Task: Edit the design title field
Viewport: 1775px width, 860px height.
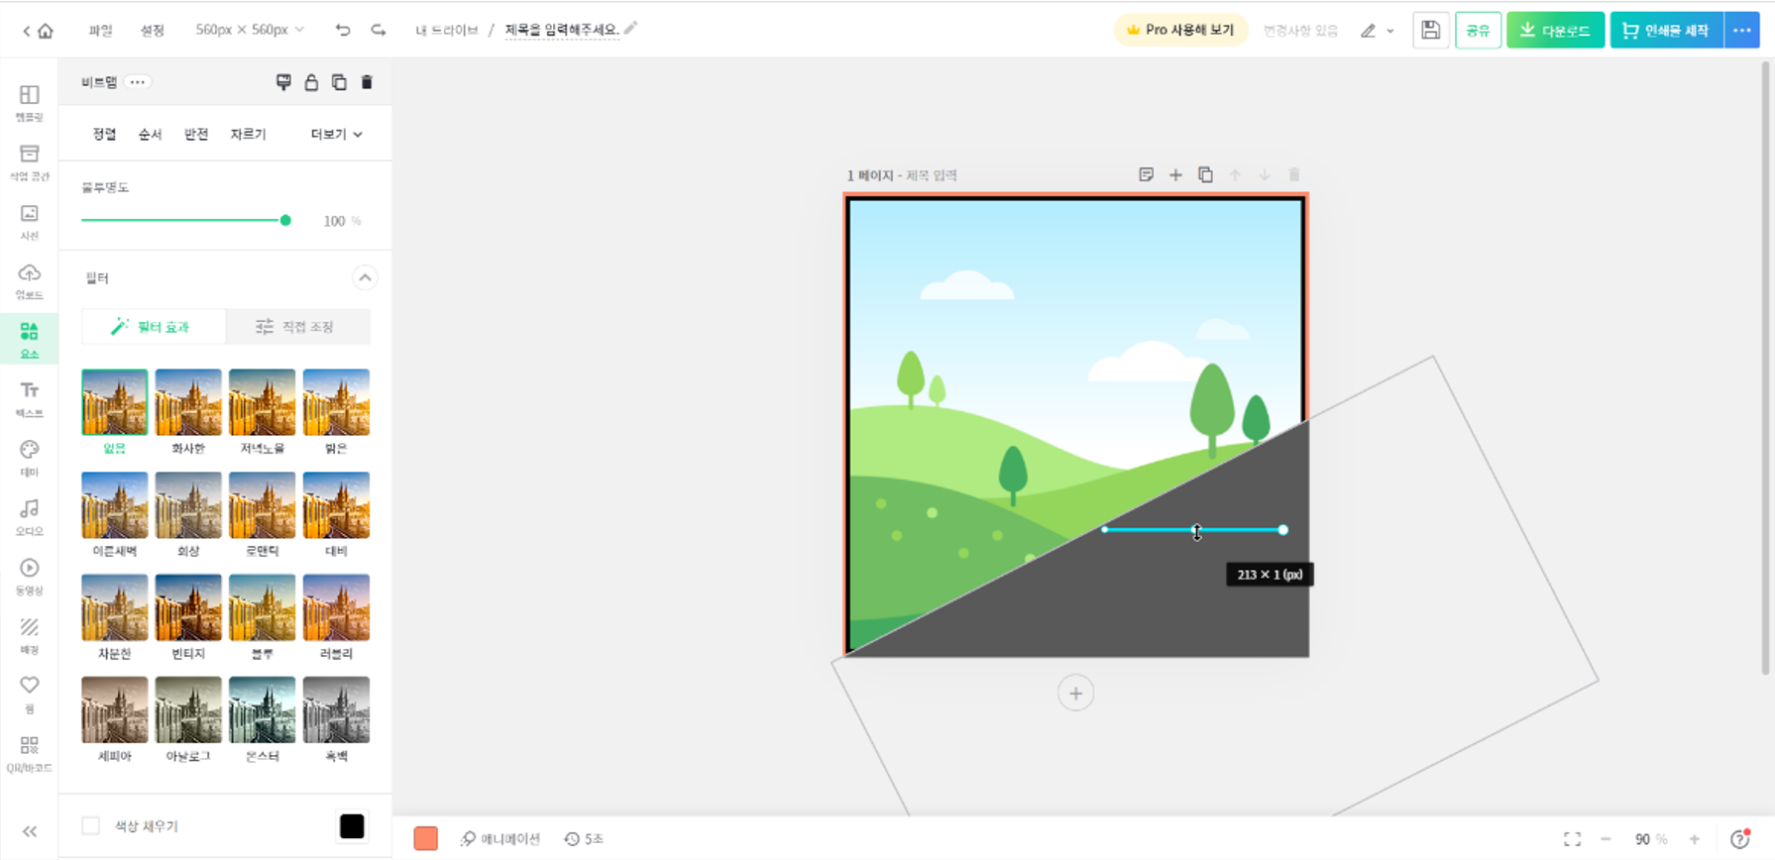Action: pos(562,31)
